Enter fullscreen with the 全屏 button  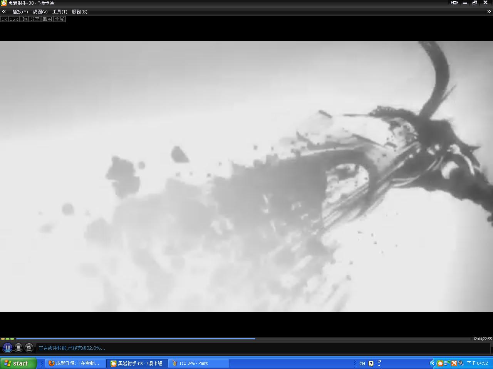(59, 19)
